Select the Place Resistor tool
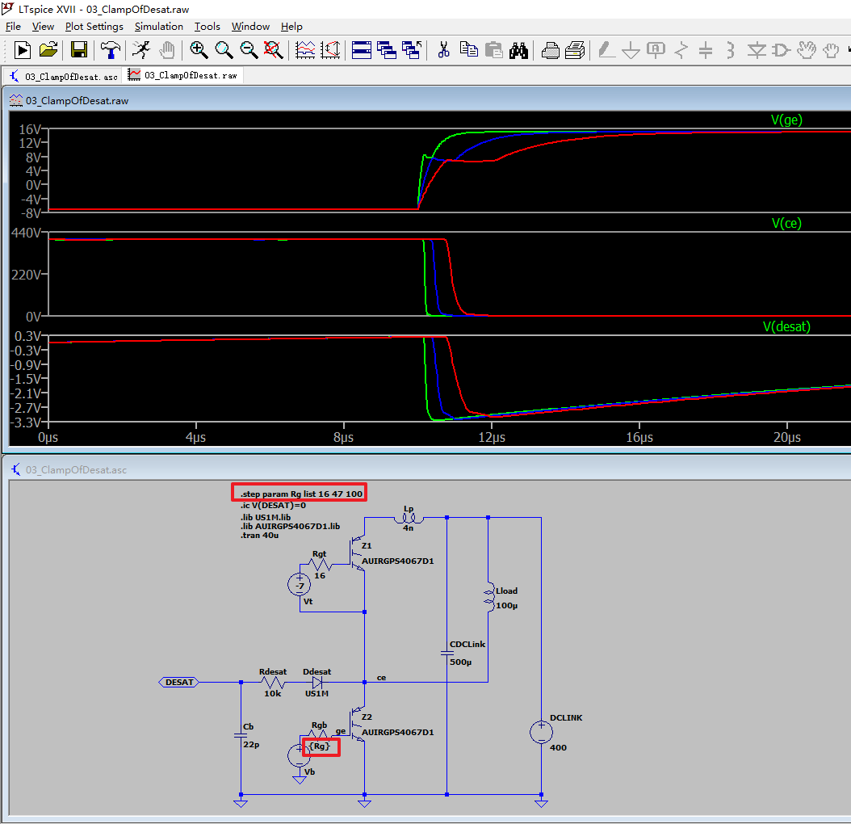 [x=681, y=50]
